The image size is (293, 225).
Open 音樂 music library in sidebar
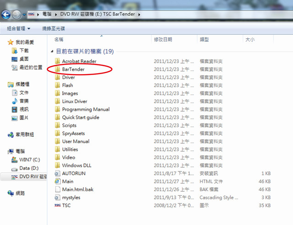pos(20,101)
